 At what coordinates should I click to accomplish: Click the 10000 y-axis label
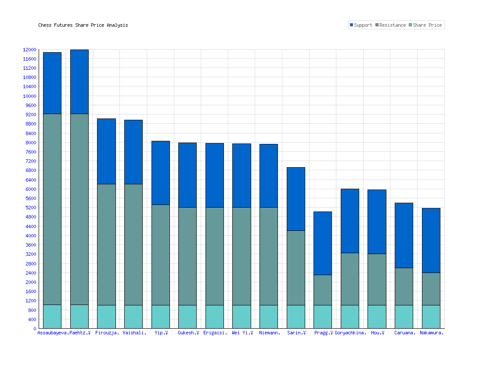(x=29, y=96)
